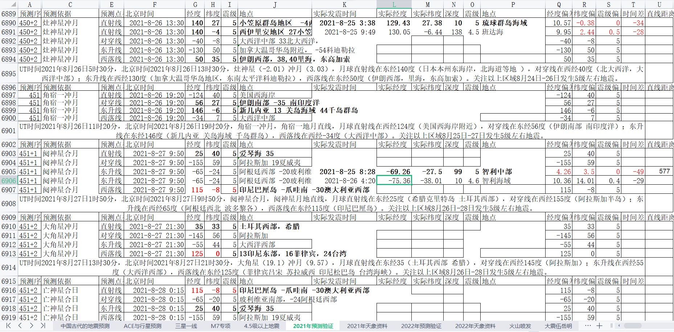Open the 2021年天象资料 sheet tab

pos(367,326)
